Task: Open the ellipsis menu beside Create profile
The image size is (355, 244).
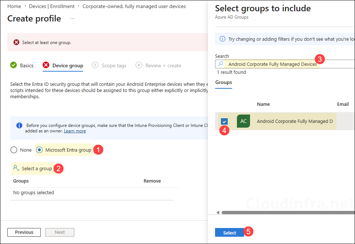Action: (x=73, y=19)
